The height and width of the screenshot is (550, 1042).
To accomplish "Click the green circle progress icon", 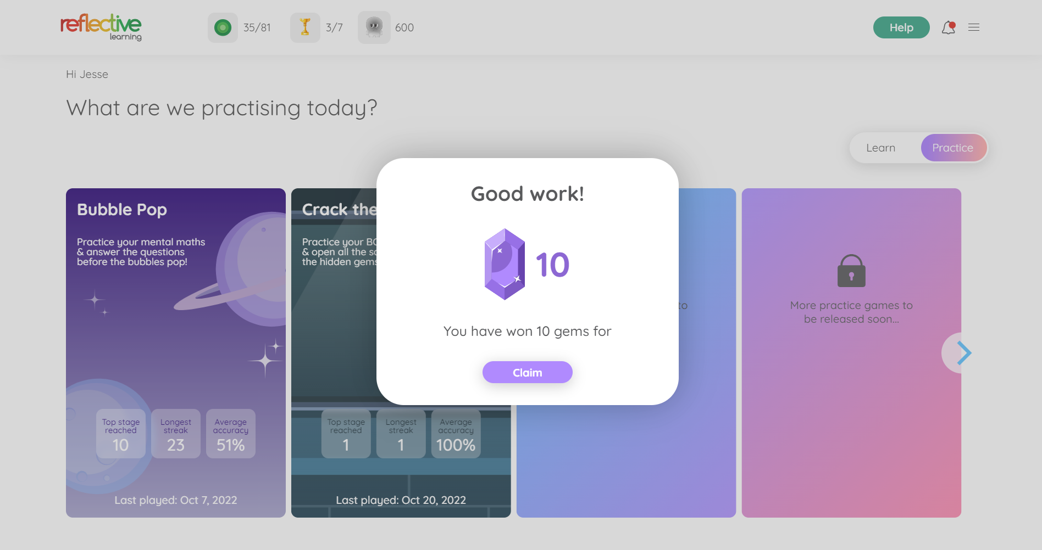I will tap(223, 27).
